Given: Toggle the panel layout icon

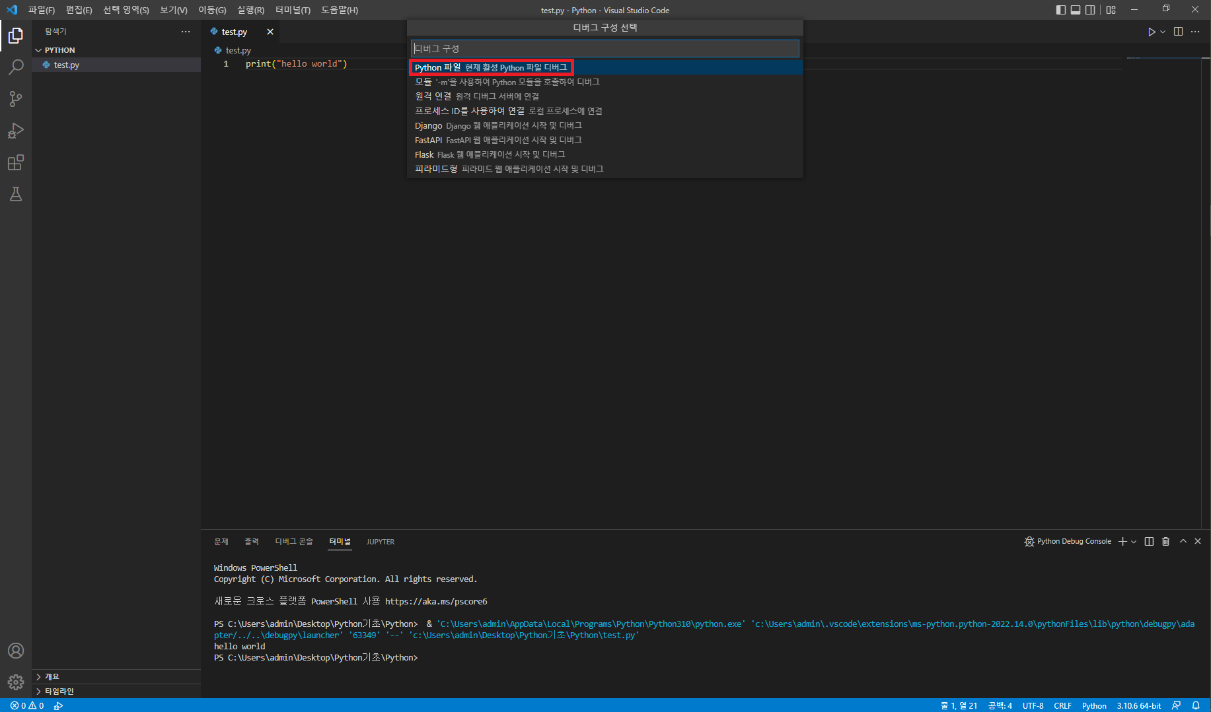Looking at the screenshot, I should (x=1076, y=10).
